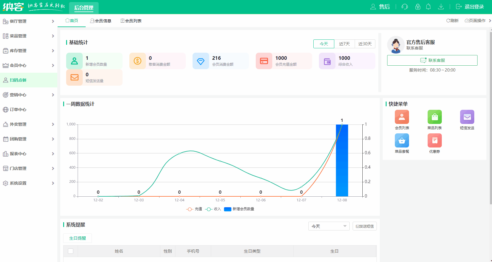Switch to the 会员信息 tab
The image size is (492, 262).
pos(101,21)
